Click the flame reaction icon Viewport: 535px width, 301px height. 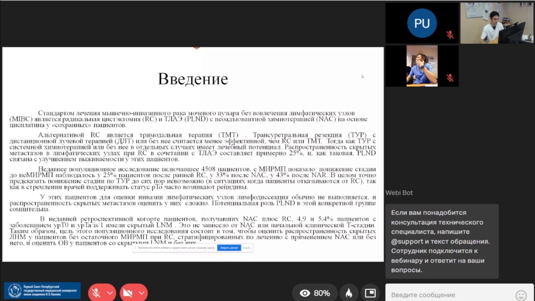click(348, 293)
